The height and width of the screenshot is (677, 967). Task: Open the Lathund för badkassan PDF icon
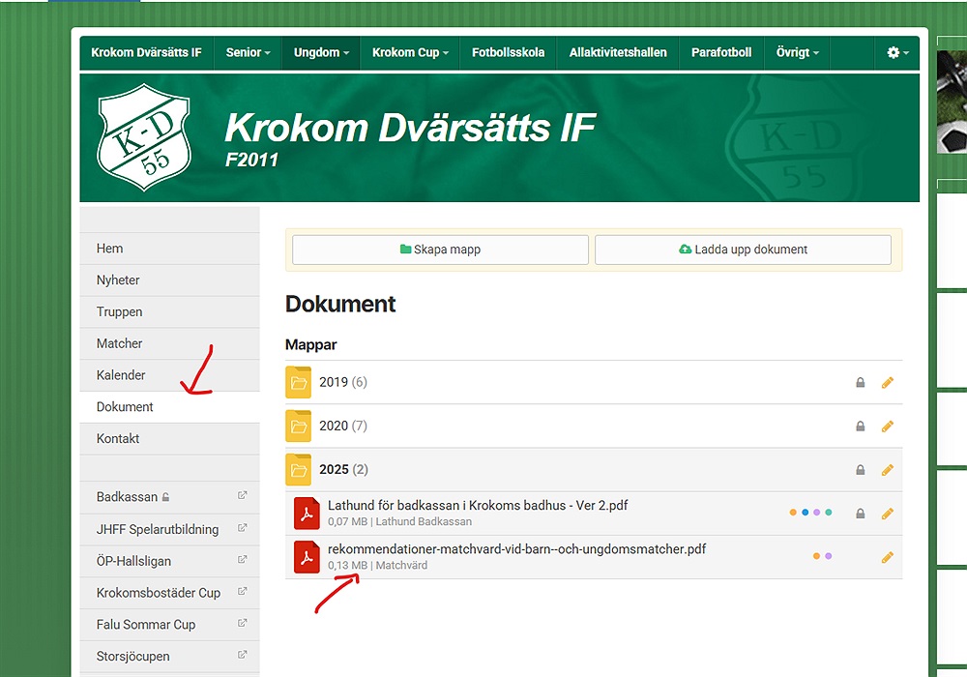[x=307, y=514]
